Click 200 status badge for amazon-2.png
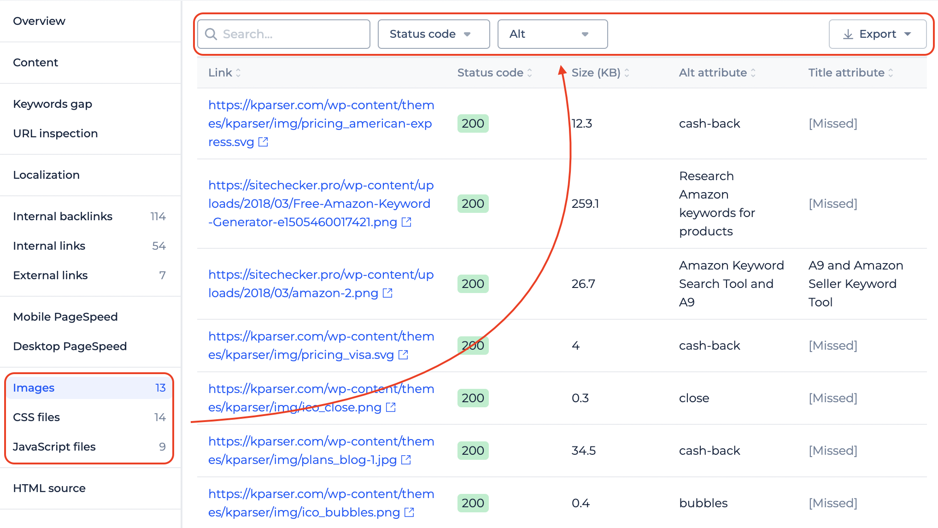Image resolution: width=938 pixels, height=528 pixels. coord(473,284)
